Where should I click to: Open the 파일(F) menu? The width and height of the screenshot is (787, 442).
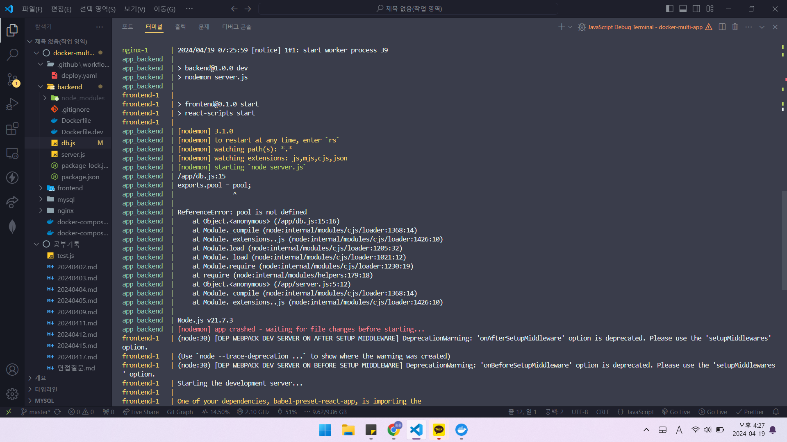point(32,9)
